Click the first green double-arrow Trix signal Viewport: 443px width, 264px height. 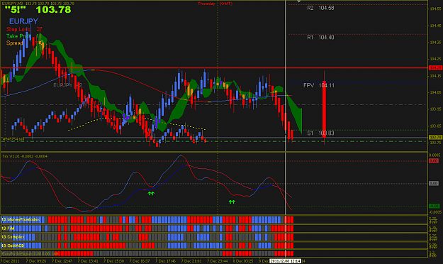click(151, 194)
